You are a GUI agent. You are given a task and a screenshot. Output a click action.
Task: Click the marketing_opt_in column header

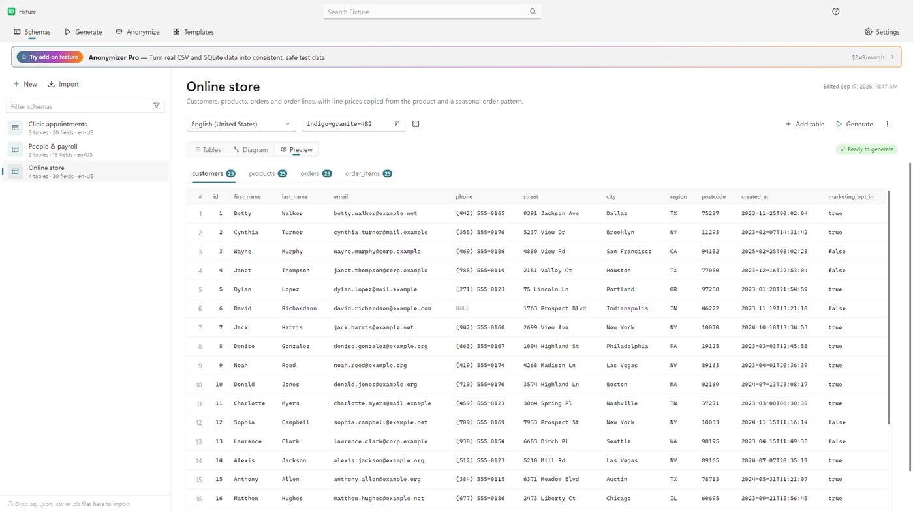[x=850, y=196]
